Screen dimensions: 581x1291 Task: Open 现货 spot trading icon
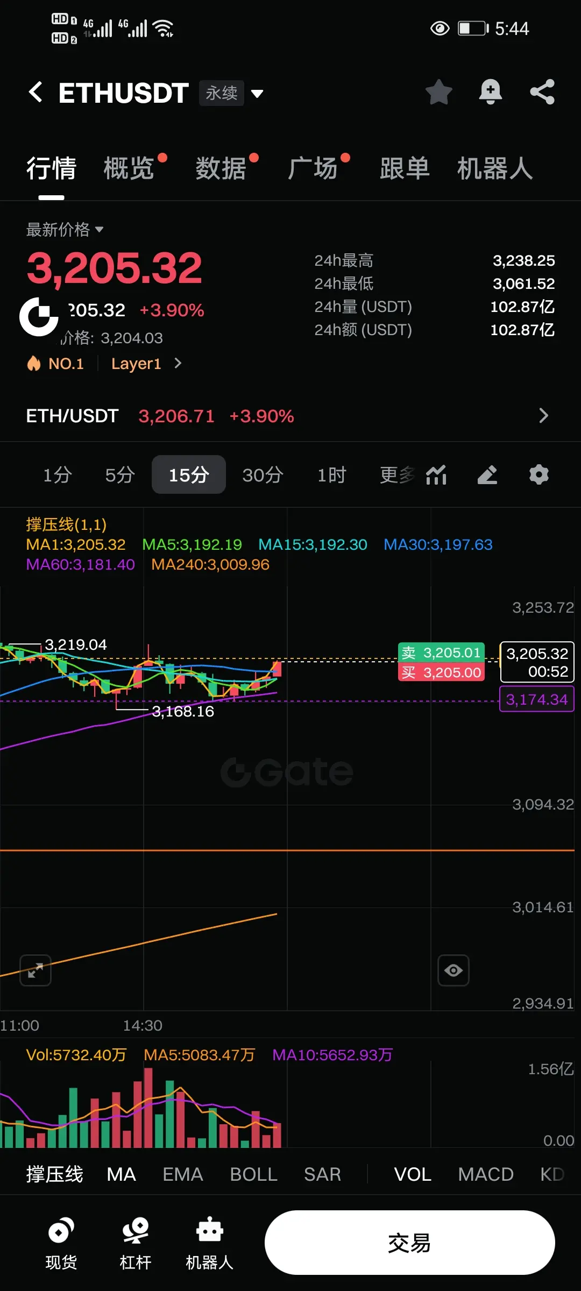point(61,1243)
